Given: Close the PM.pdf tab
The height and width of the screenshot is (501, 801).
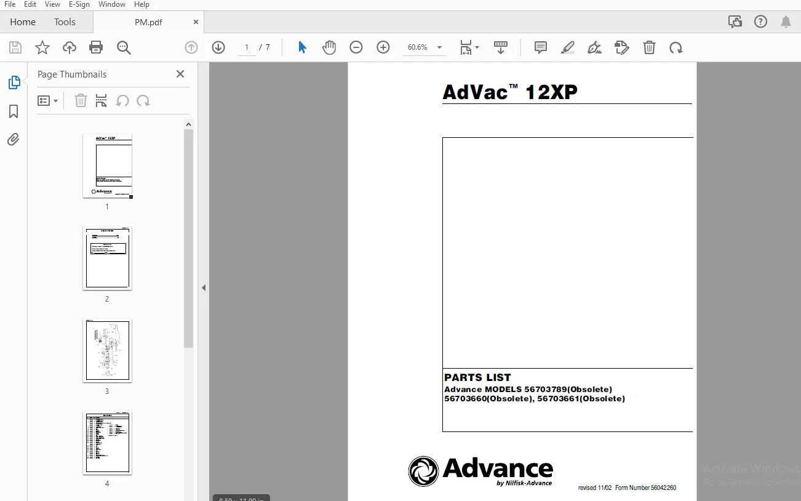Looking at the screenshot, I should click(x=196, y=22).
